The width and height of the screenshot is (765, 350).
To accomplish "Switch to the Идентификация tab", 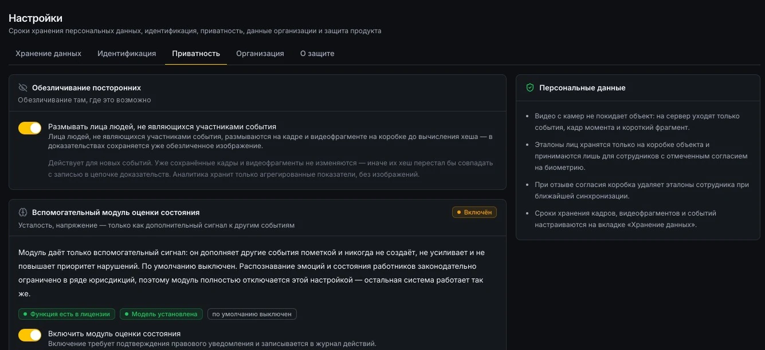I will [127, 53].
